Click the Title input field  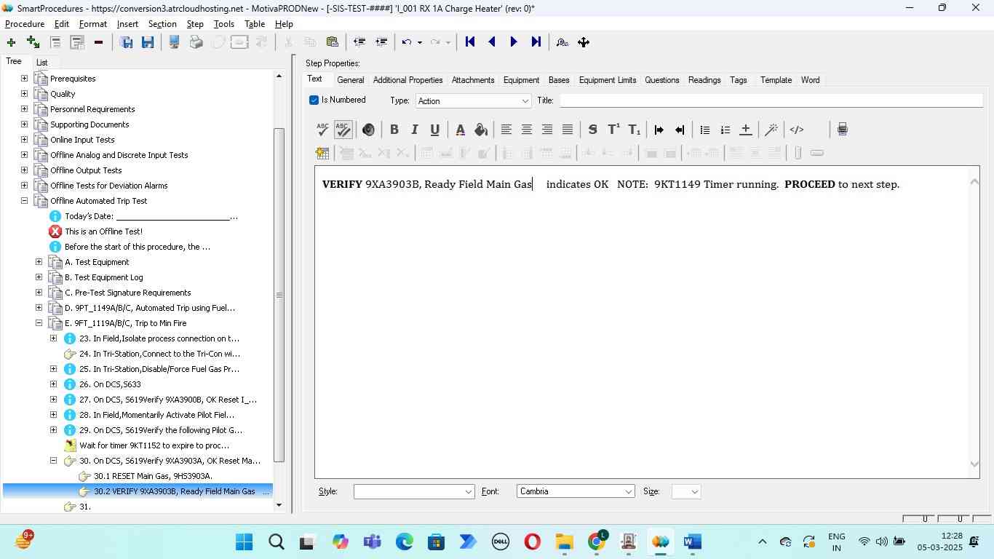(771, 100)
